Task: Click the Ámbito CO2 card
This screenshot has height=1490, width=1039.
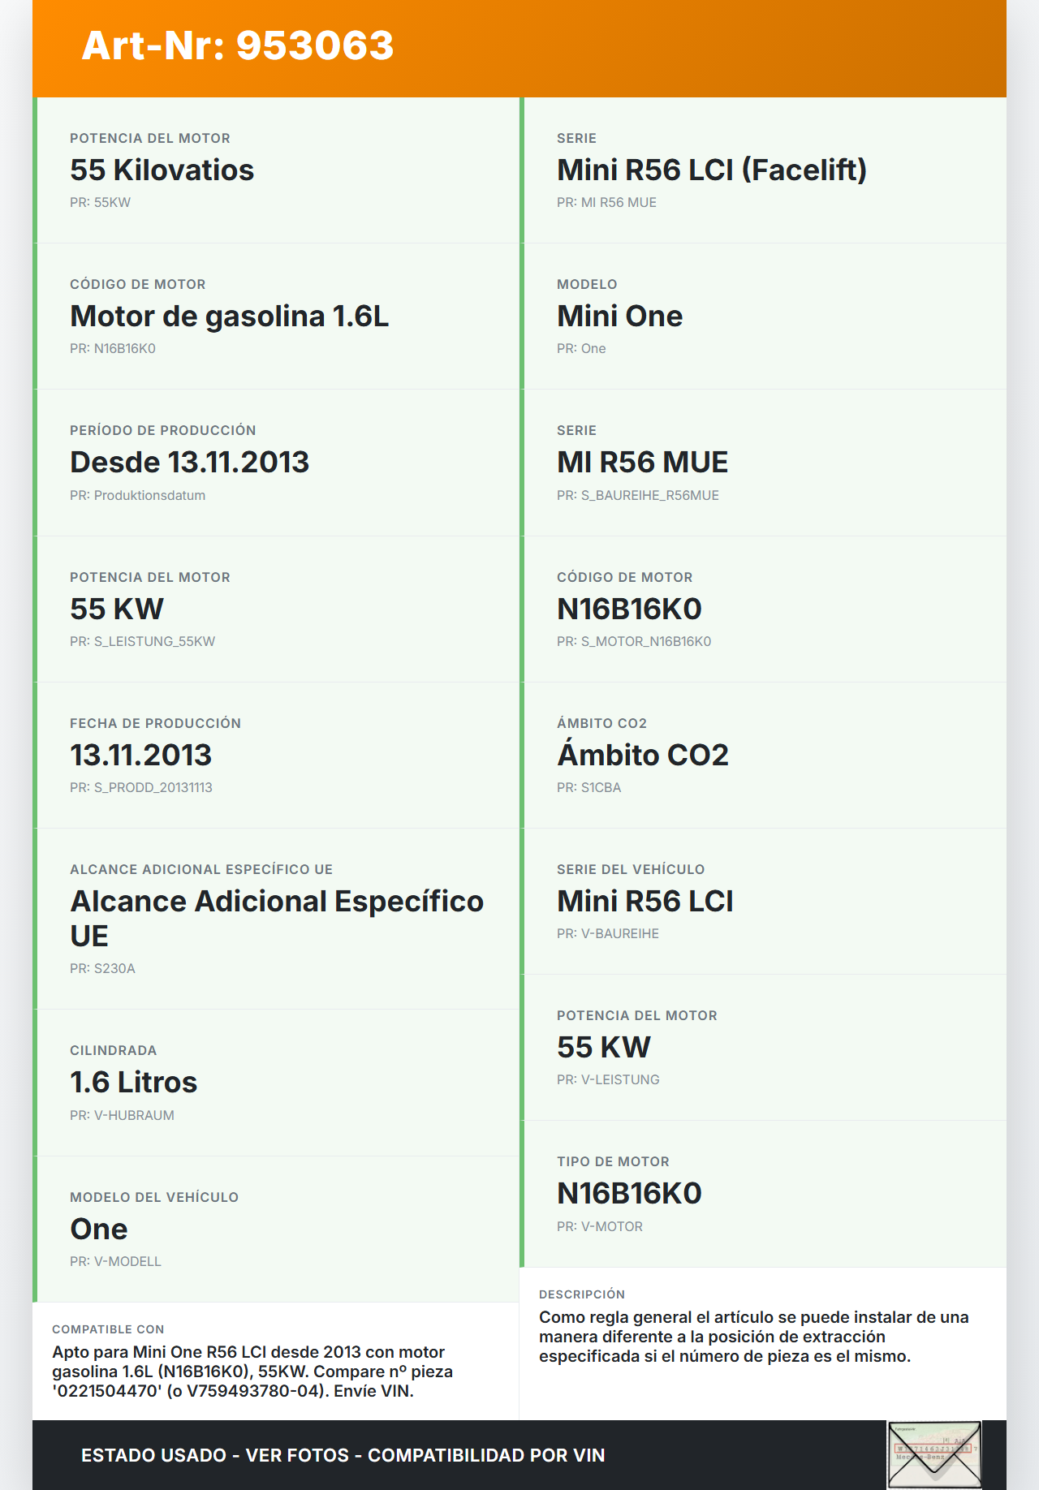Action: click(x=763, y=755)
